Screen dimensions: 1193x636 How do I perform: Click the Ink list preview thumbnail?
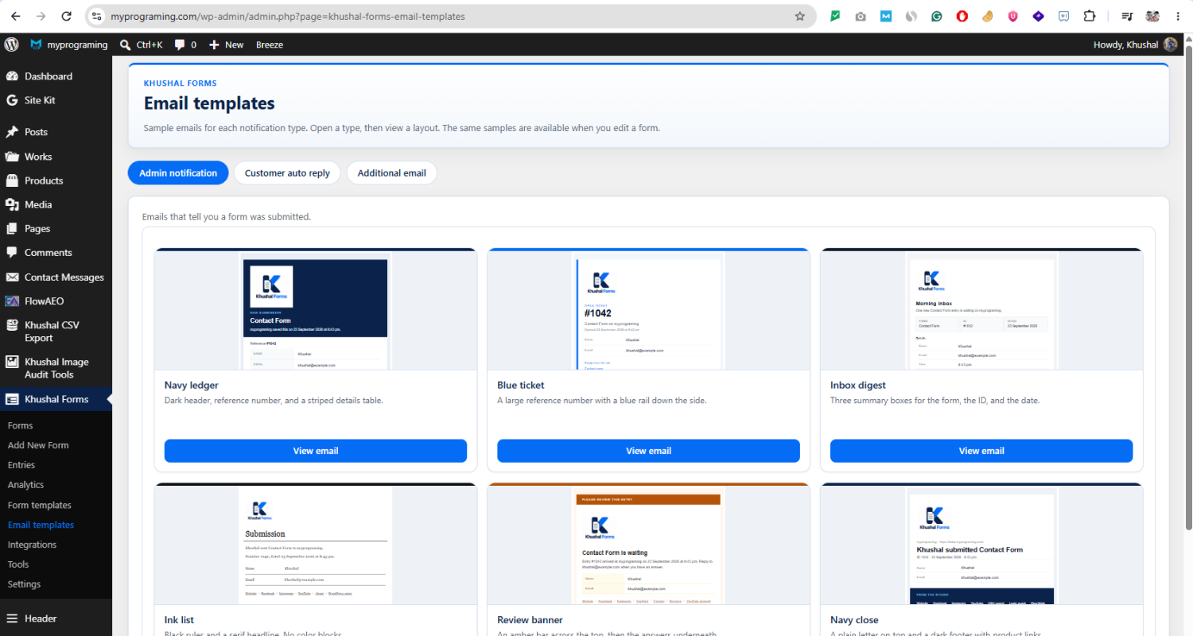[x=316, y=545]
